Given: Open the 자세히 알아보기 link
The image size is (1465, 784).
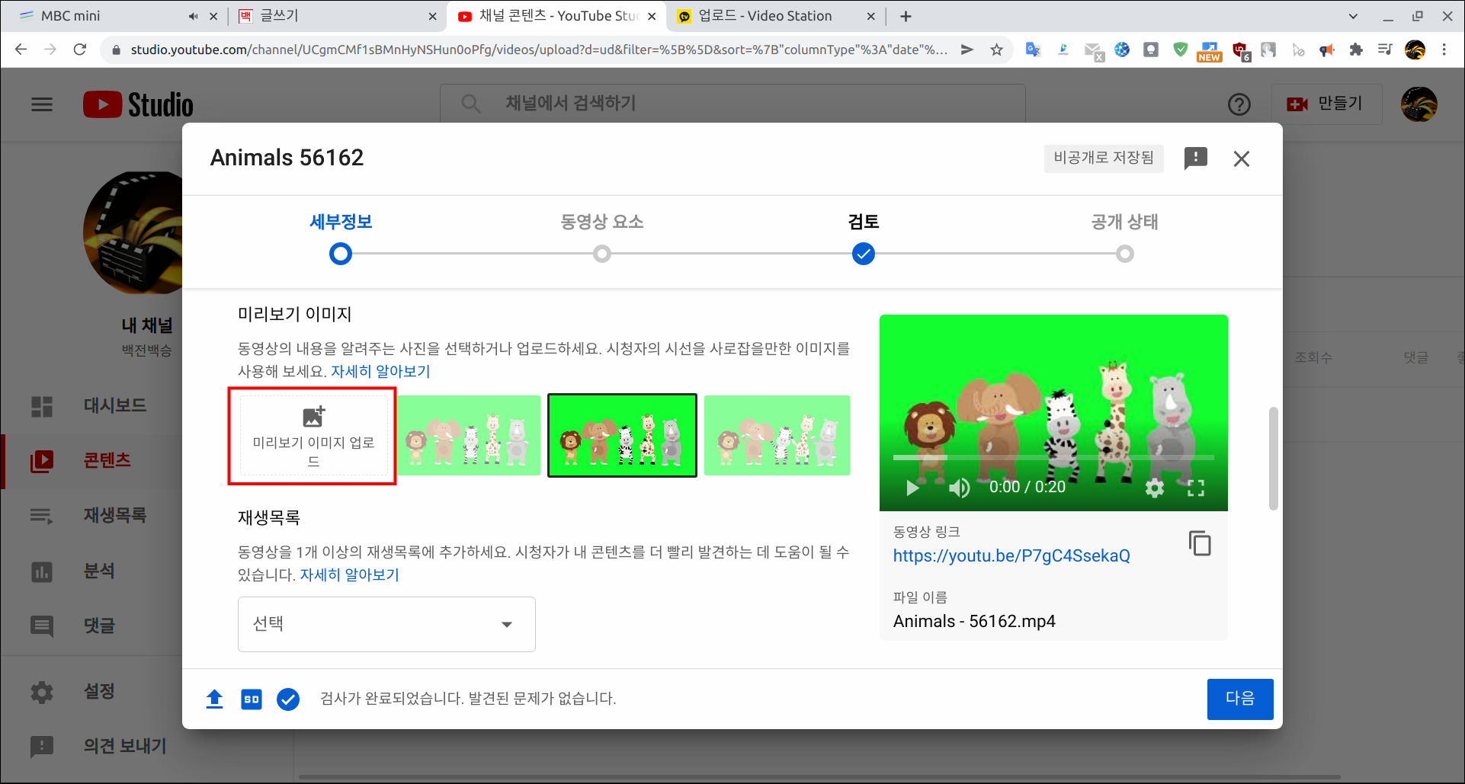Looking at the screenshot, I should click(x=381, y=371).
